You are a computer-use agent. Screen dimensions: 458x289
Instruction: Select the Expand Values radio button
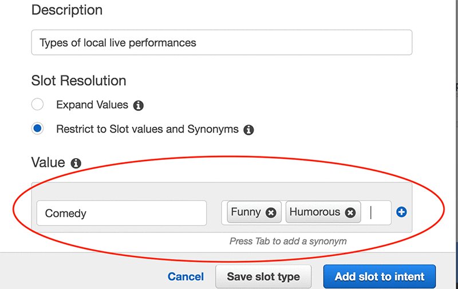pyautogui.click(x=37, y=105)
